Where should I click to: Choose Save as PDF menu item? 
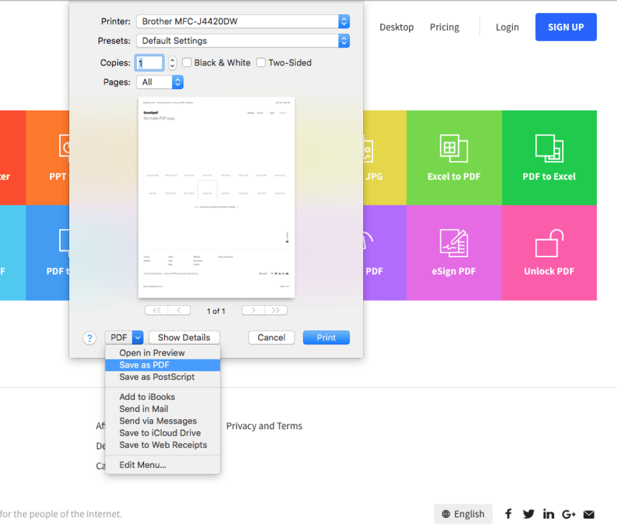click(x=162, y=365)
